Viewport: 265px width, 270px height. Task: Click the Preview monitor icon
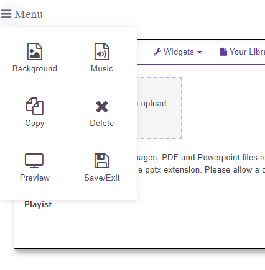tap(34, 161)
